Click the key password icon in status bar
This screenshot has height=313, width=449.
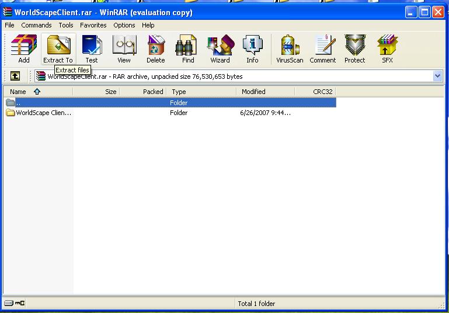[20, 303]
